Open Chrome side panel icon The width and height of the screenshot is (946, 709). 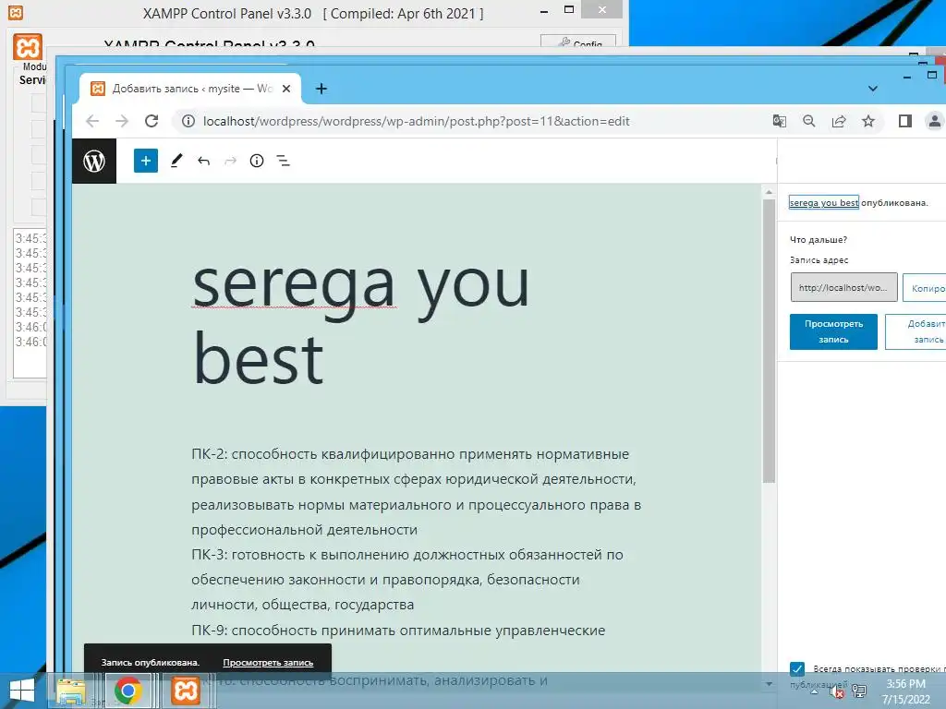[905, 121]
